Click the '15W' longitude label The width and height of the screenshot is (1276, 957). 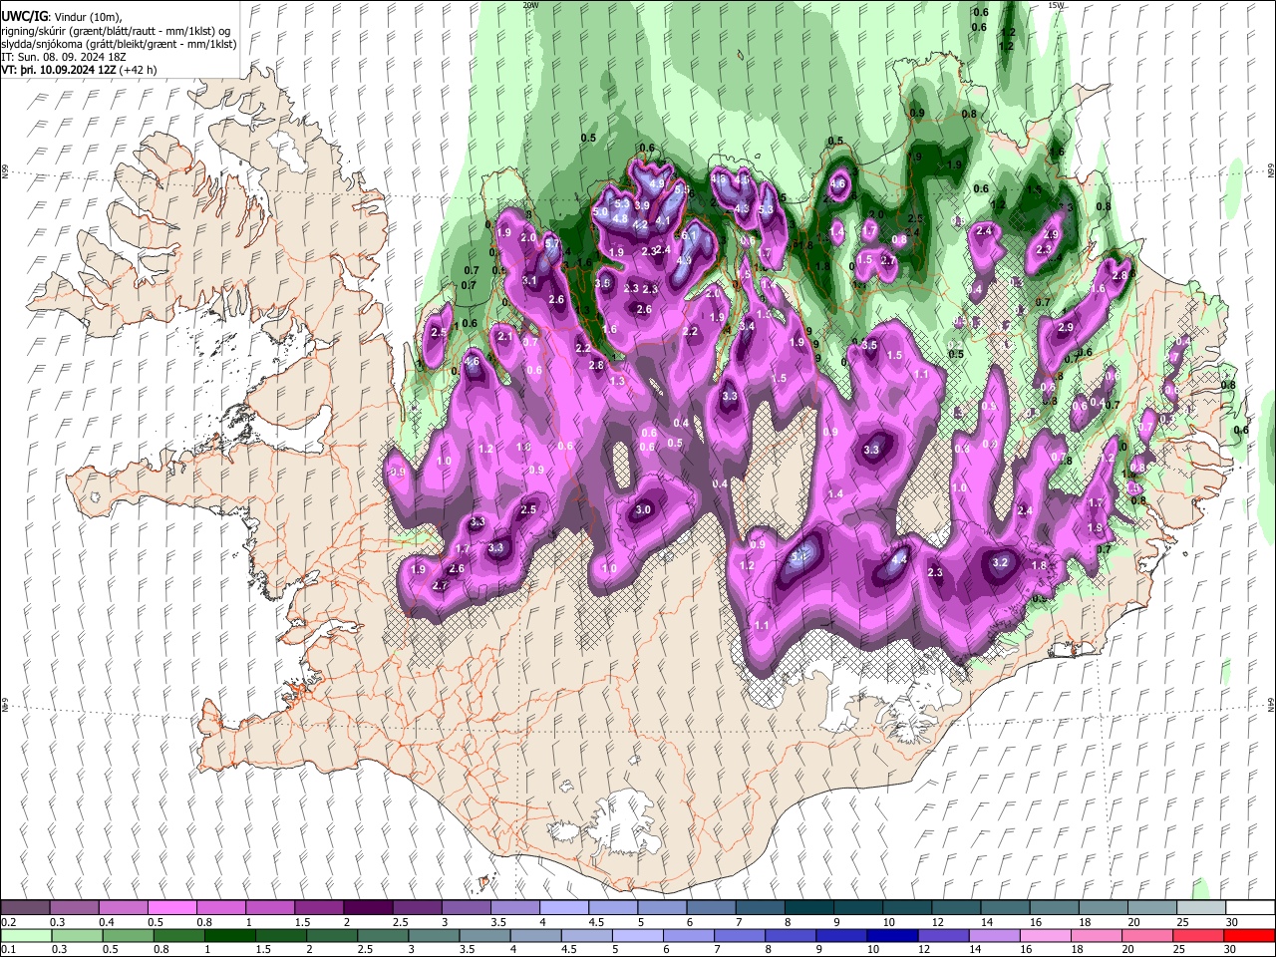coord(1057,5)
